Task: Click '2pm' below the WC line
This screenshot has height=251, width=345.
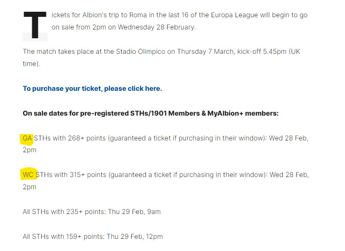Action: (x=29, y=187)
